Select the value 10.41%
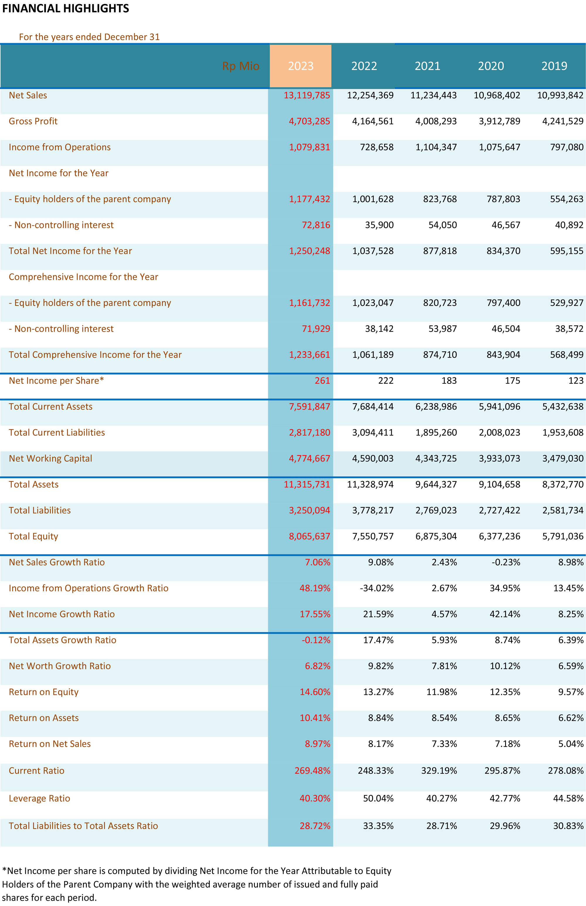 click(315, 718)
